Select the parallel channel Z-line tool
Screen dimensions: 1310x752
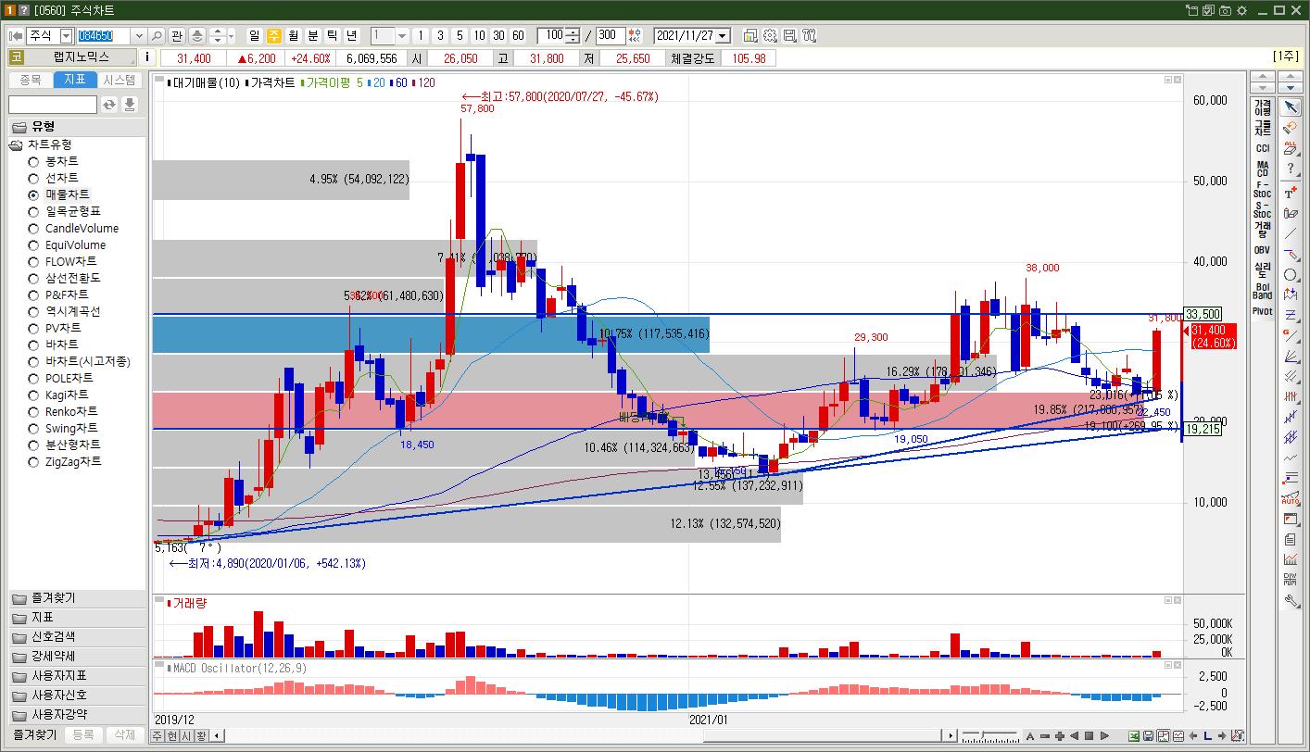point(1291,315)
